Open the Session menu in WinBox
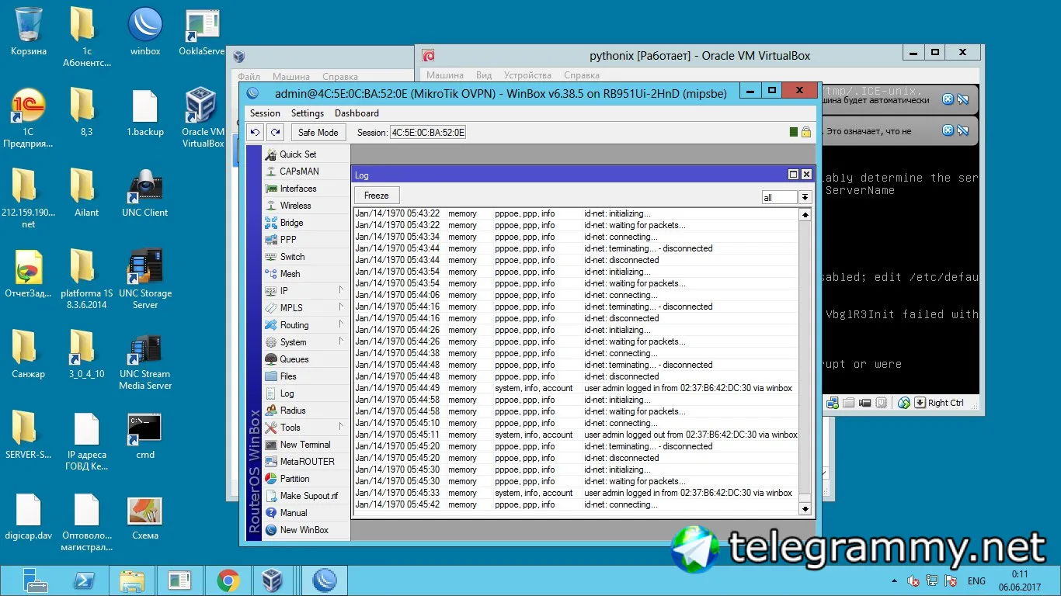The height and width of the screenshot is (596, 1061). (265, 113)
